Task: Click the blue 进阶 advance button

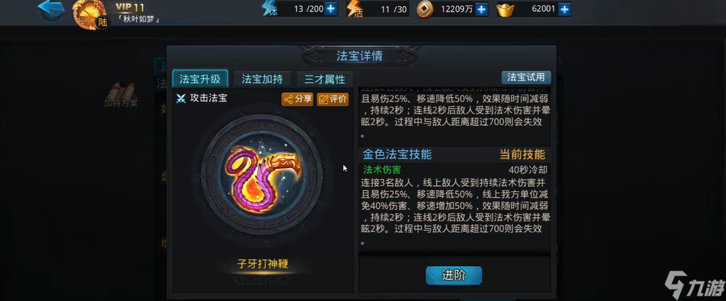Action: [454, 276]
